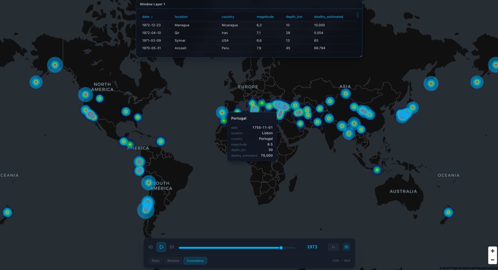This screenshot has width=498, height=270.
Task: Activate the Cumulative mode toggle
Action: (x=195, y=260)
